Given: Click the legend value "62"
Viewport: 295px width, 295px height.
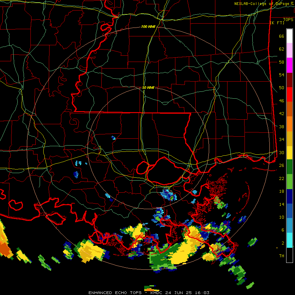Looking at the screenshot, I should pyautogui.click(x=282, y=49).
